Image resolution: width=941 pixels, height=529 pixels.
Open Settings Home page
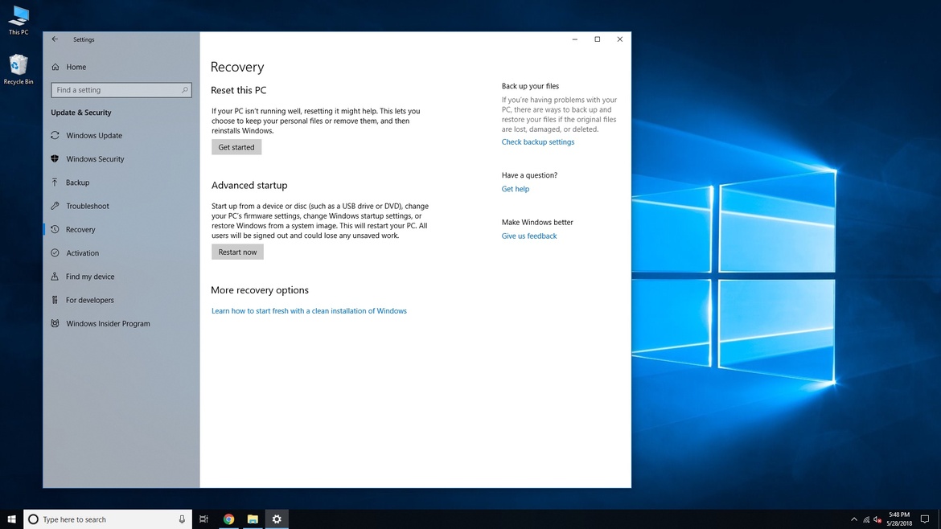click(x=76, y=67)
